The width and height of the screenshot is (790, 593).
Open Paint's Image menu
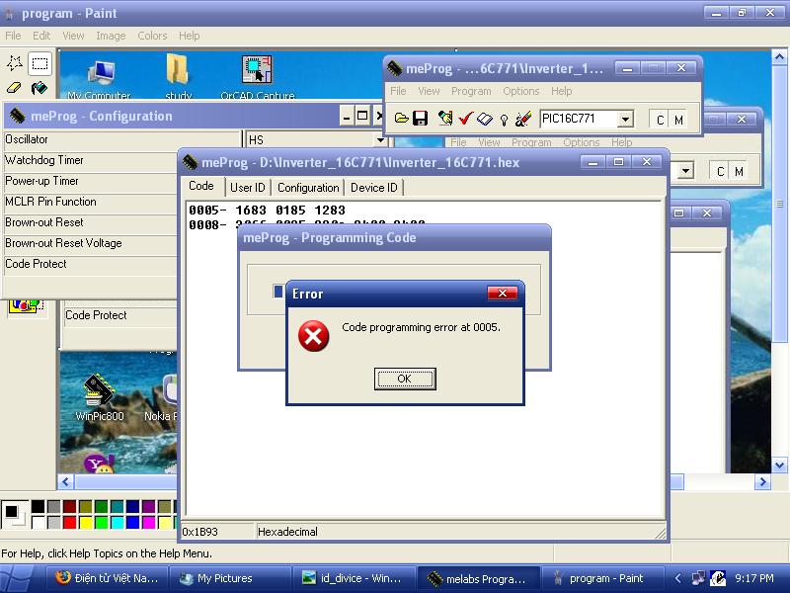tap(111, 36)
